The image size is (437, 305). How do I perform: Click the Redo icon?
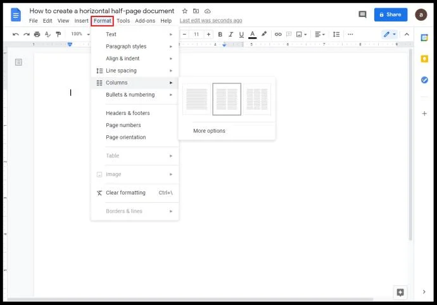(x=26, y=35)
